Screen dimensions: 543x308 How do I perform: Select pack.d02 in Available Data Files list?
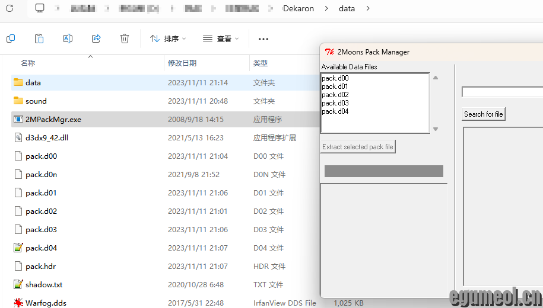(x=335, y=95)
